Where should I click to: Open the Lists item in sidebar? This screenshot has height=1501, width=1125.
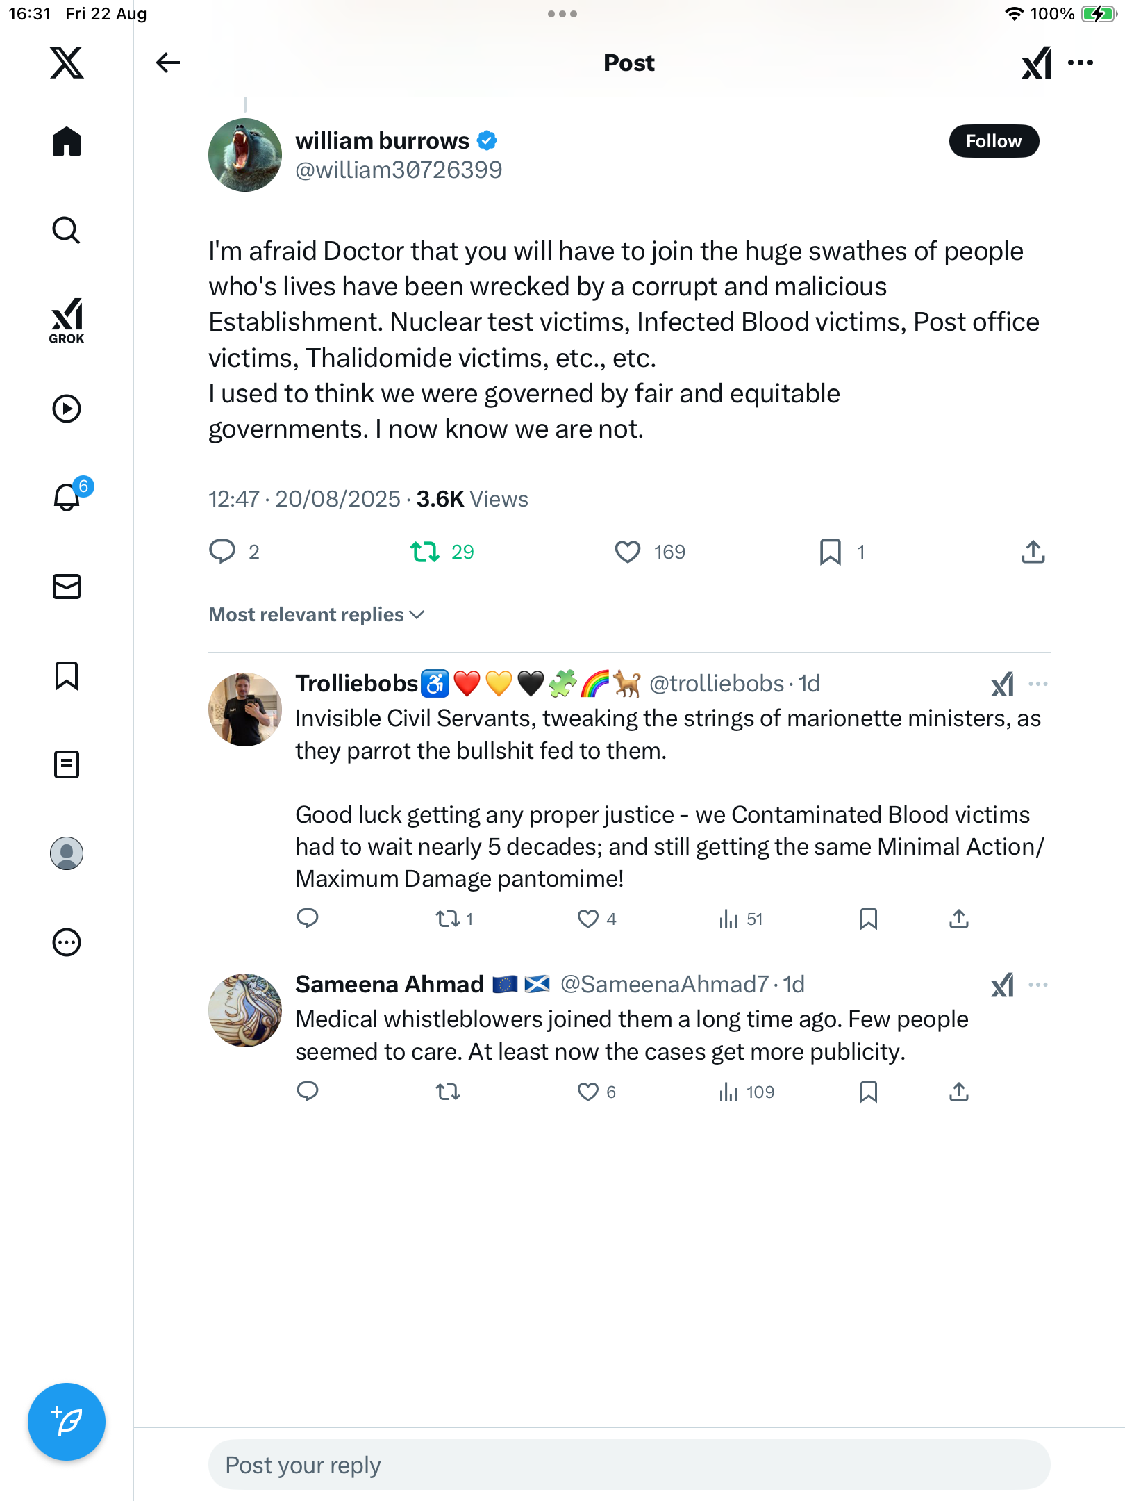(x=67, y=764)
